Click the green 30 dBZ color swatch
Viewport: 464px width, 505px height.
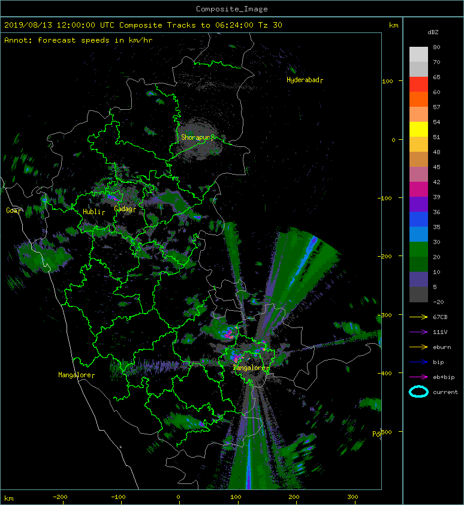418,249
